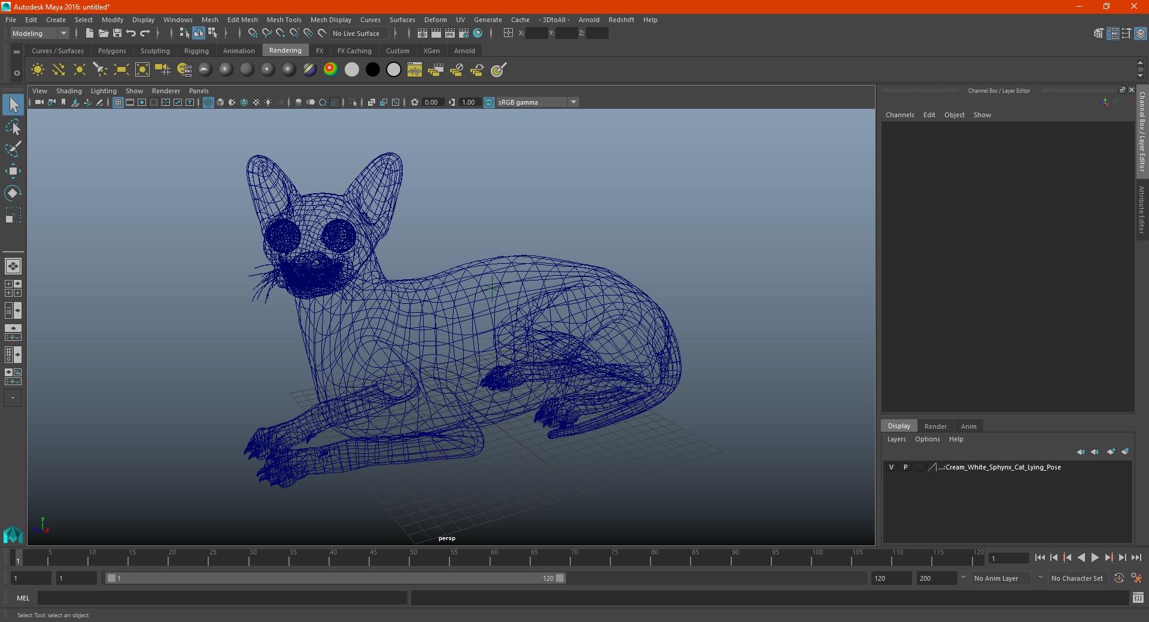Click the Undo arrow icon
This screenshot has width=1149, height=622.
click(x=131, y=33)
